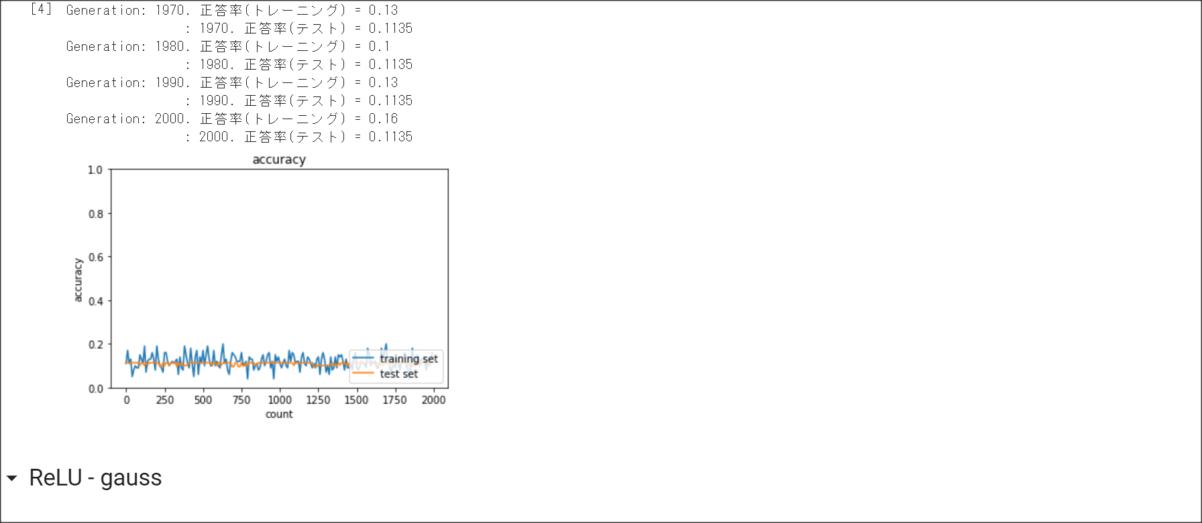
Task: Select the 2000 テスト accuracy output line
Action: pos(299,137)
